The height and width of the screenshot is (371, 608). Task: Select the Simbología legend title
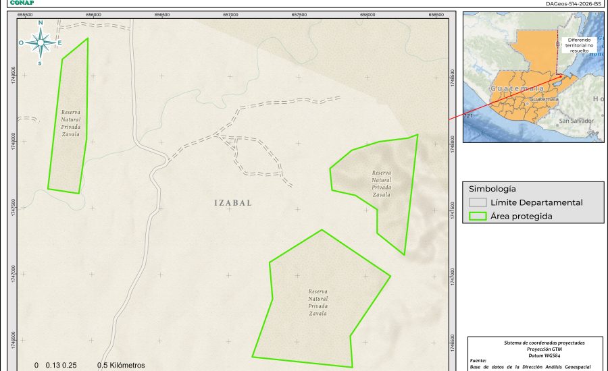coord(492,189)
